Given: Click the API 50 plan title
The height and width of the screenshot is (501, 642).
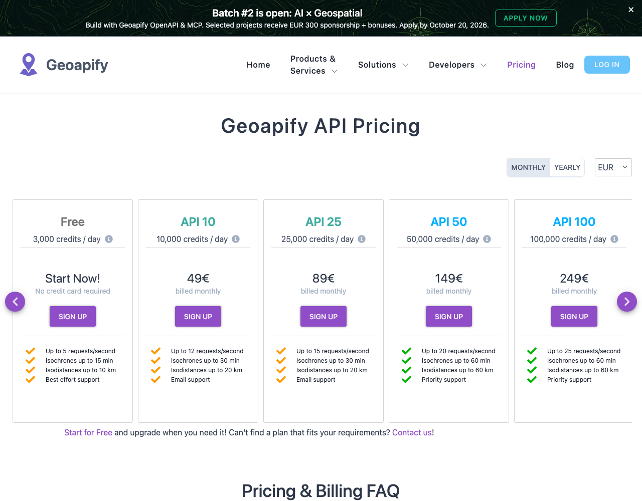Looking at the screenshot, I should click(449, 221).
